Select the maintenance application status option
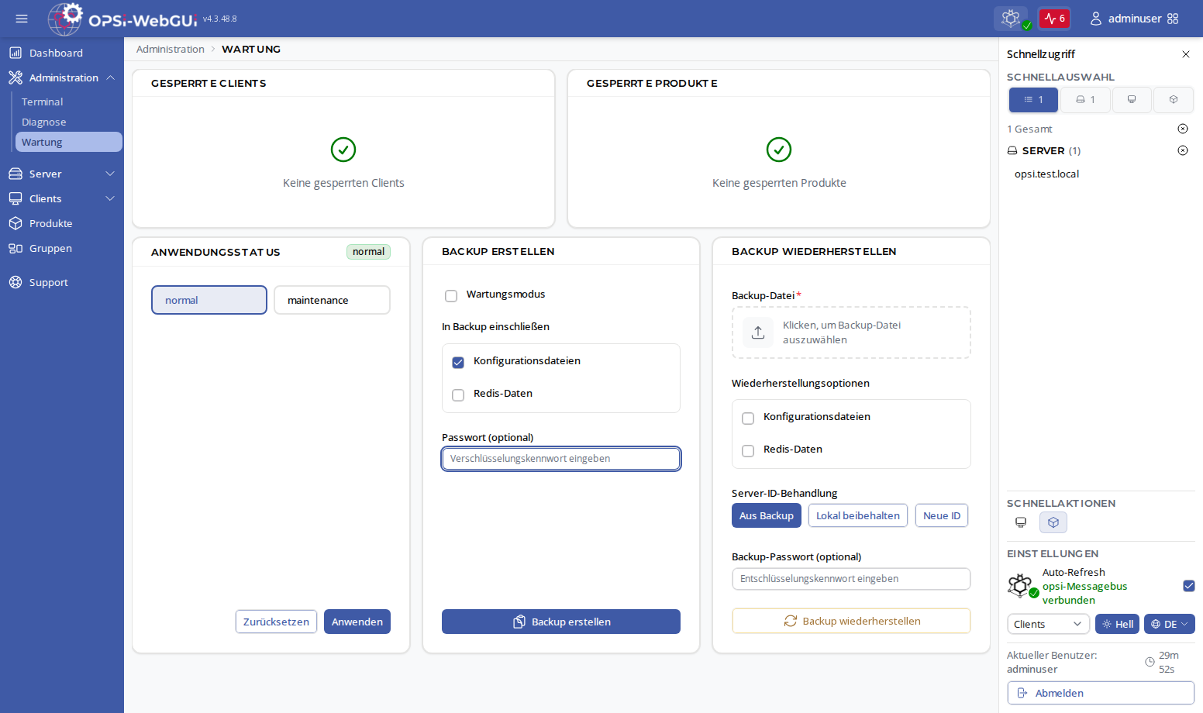 pyautogui.click(x=332, y=300)
